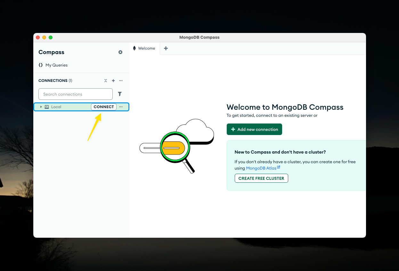The height and width of the screenshot is (271, 399).
Task: Click the Compass sidebar title
Action: (51, 52)
